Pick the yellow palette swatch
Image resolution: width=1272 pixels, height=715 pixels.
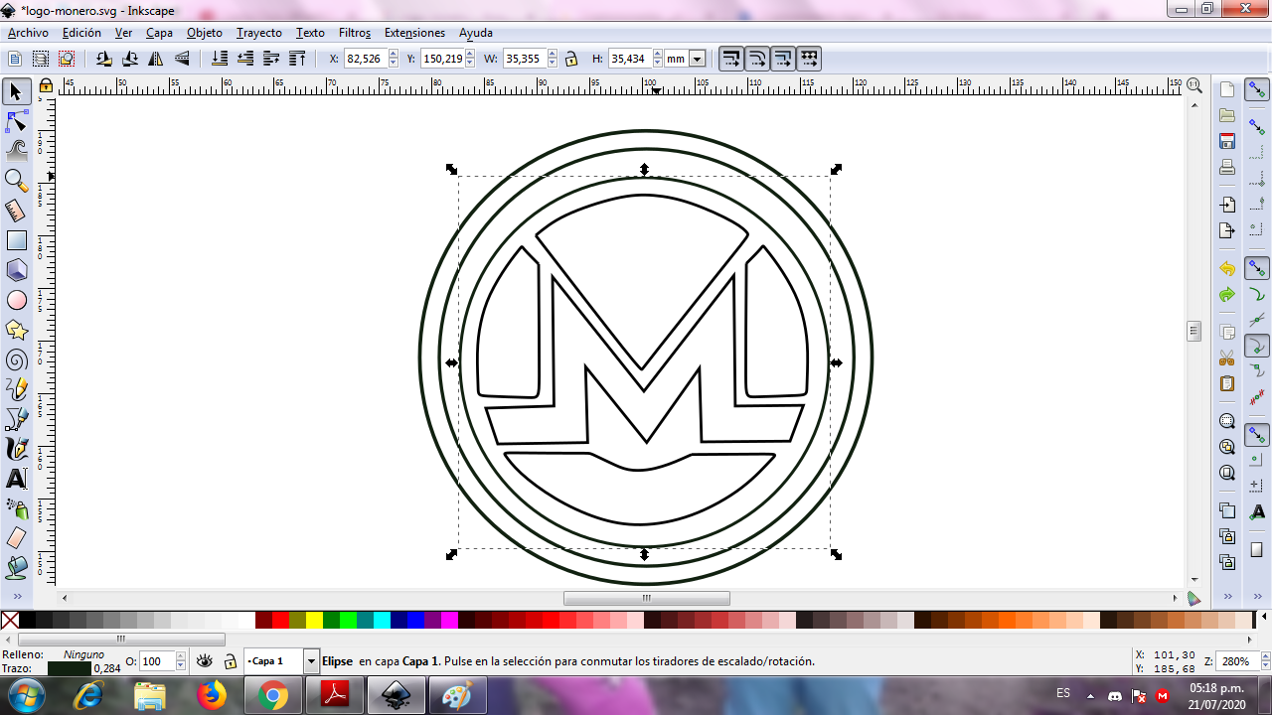(314, 621)
